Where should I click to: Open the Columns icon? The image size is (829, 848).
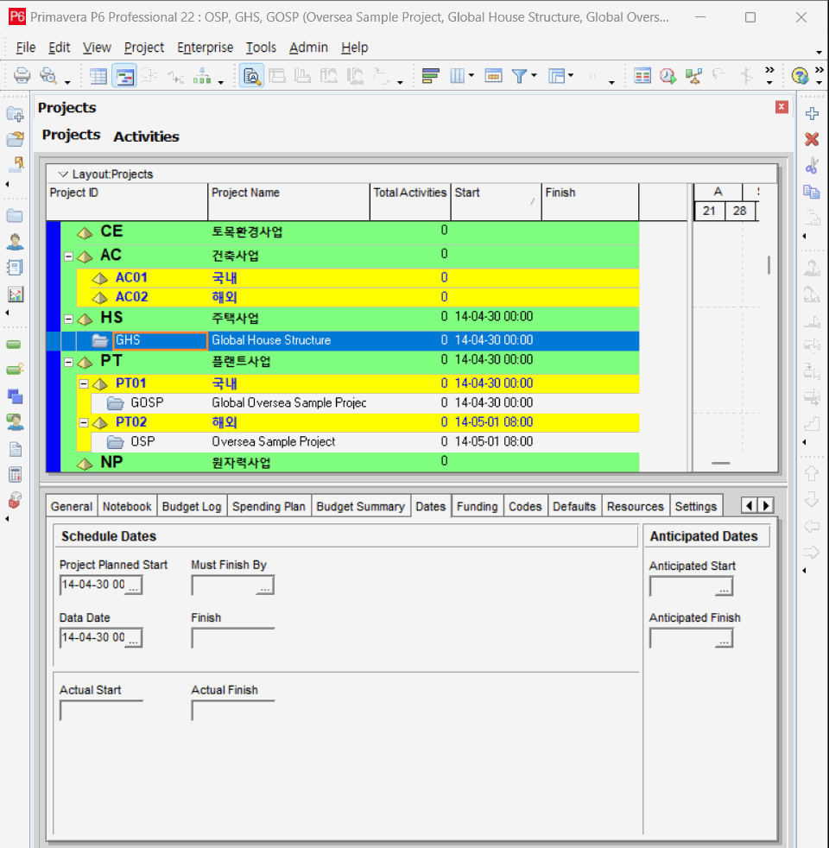point(457,76)
